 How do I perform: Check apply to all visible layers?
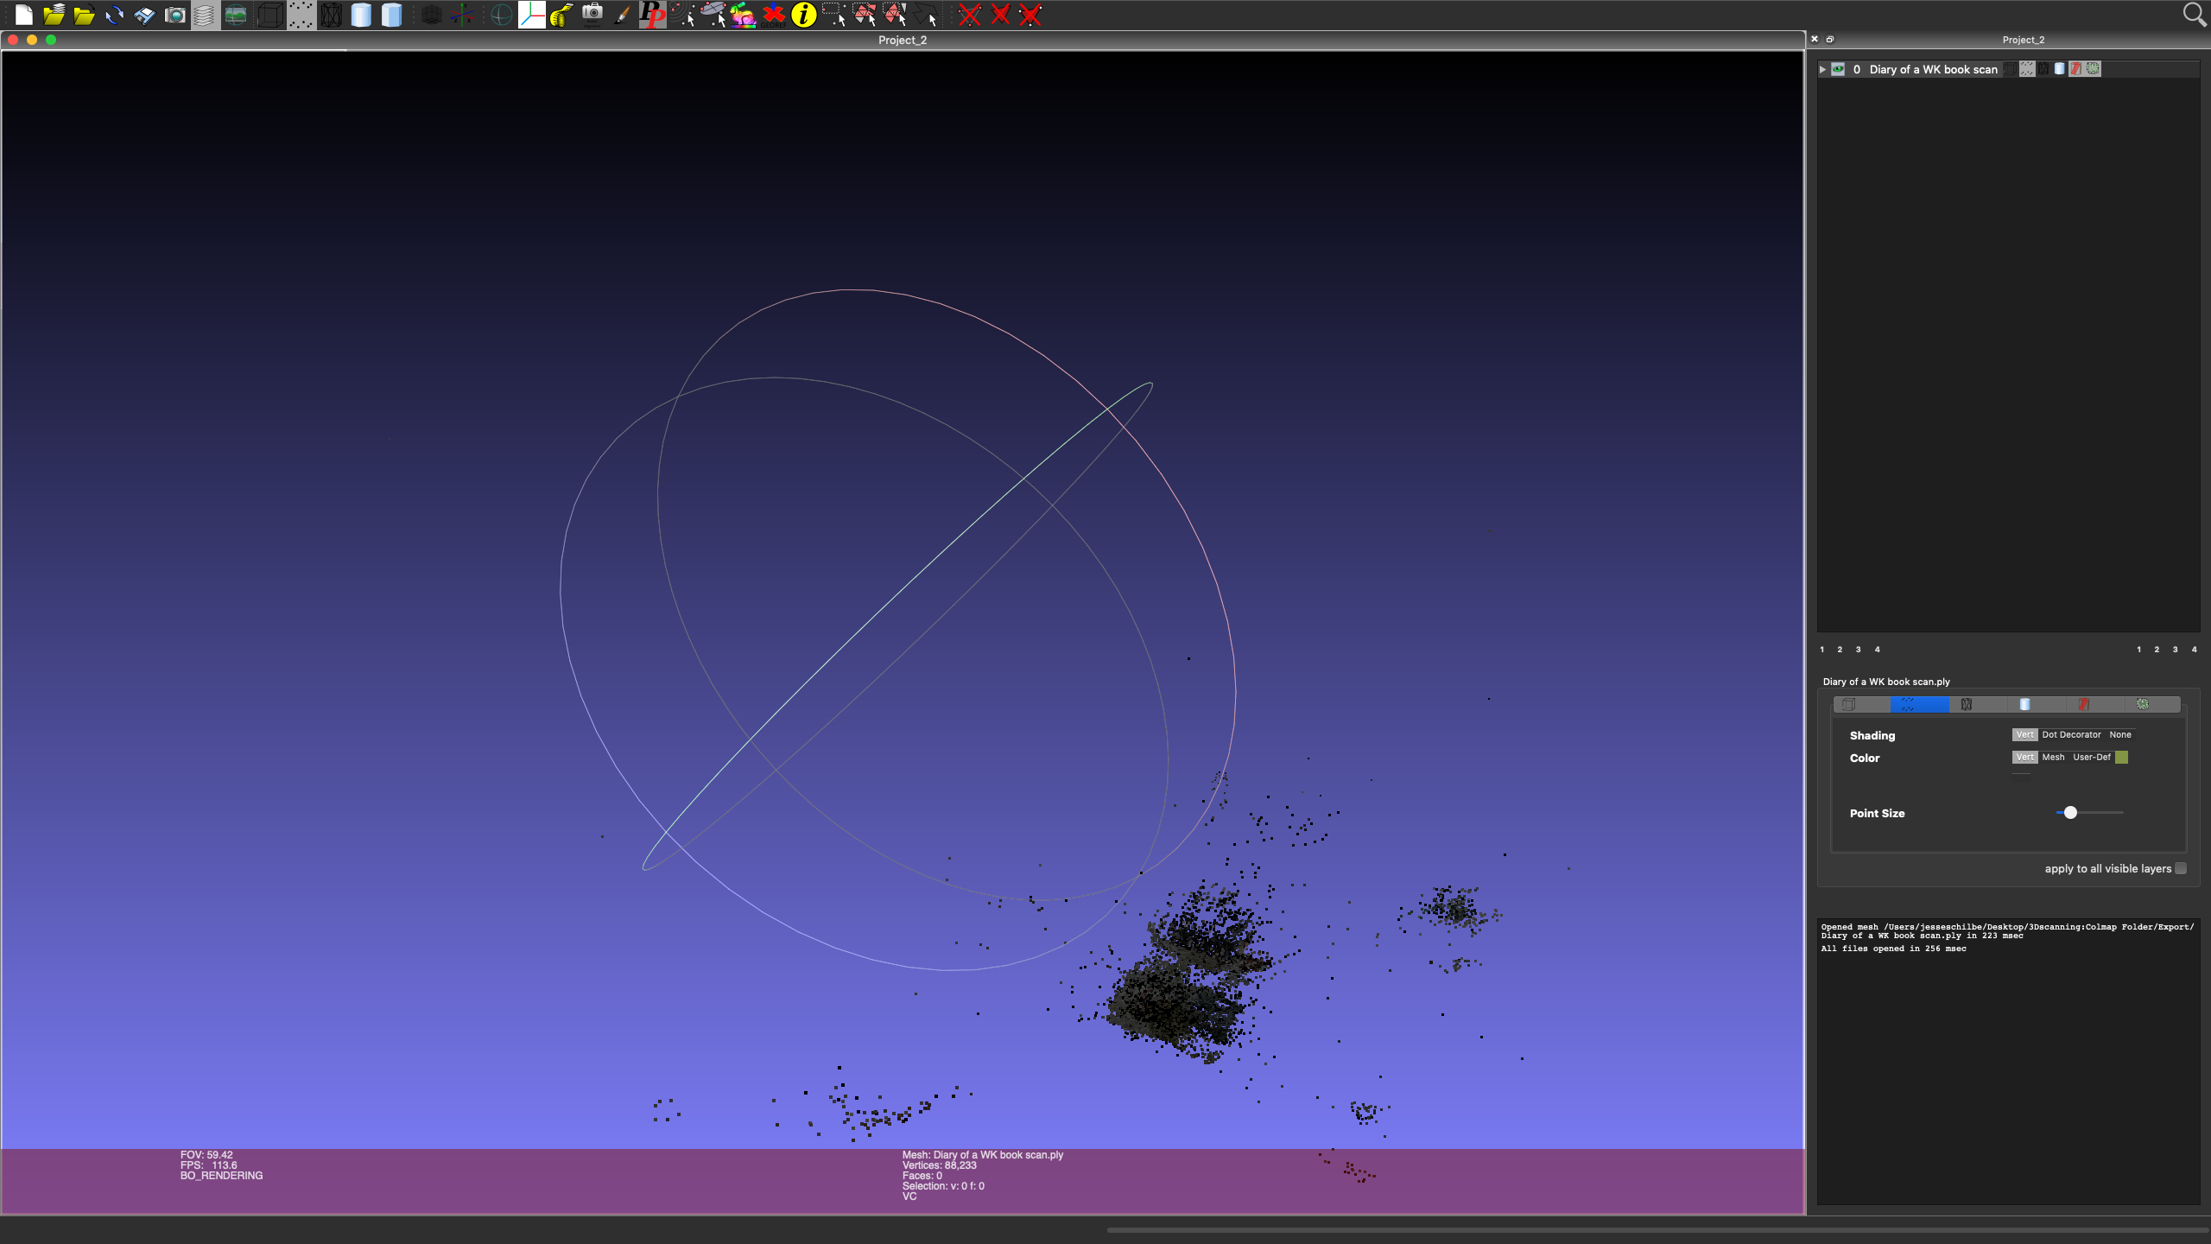2181,869
